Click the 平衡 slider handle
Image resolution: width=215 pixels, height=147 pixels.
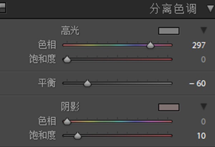coord(87,83)
